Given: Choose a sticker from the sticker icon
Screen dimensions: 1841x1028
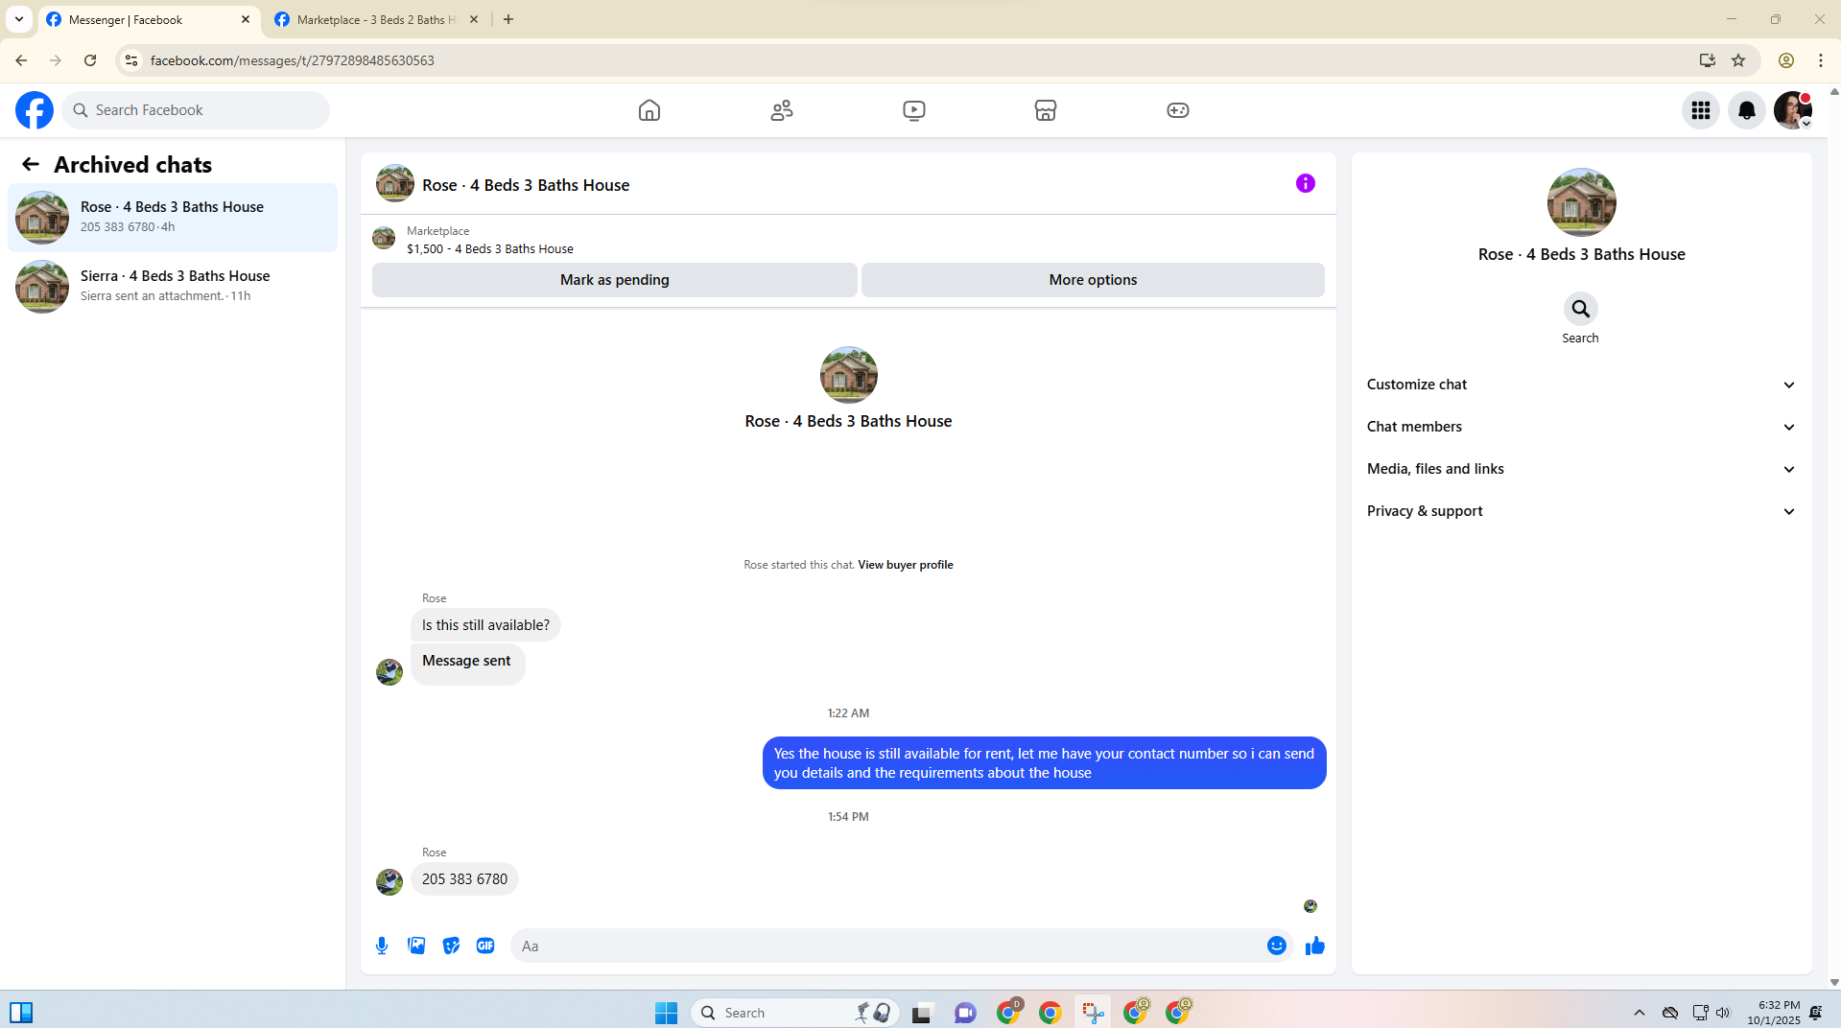Looking at the screenshot, I should coord(451,946).
